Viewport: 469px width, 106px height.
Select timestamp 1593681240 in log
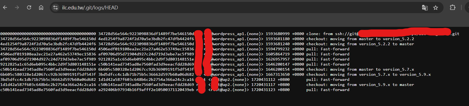(278, 44)
